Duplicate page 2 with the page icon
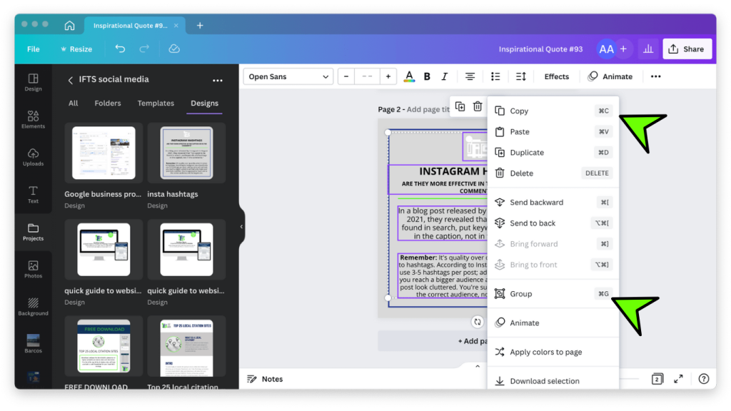The width and height of the screenshot is (731, 411). pos(460,107)
